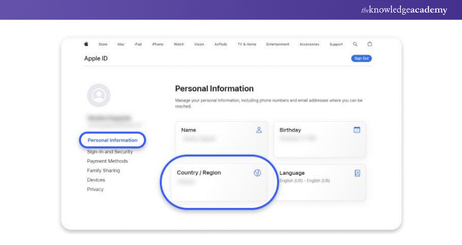The height and width of the screenshot is (245, 462).
Task: Open Sign-In and Security section
Action: pos(110,152)
